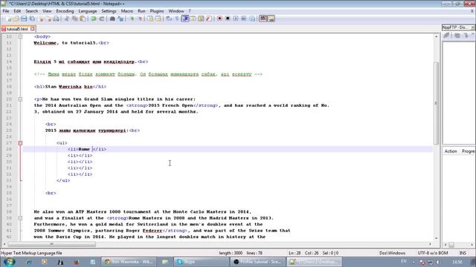
Task: Switch to Skype in the taskbar
Action: pyautogui.click(x=202, y=262)
